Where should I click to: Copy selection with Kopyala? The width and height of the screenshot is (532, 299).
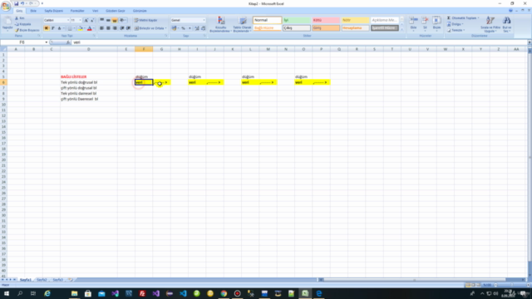pos(23,24)
